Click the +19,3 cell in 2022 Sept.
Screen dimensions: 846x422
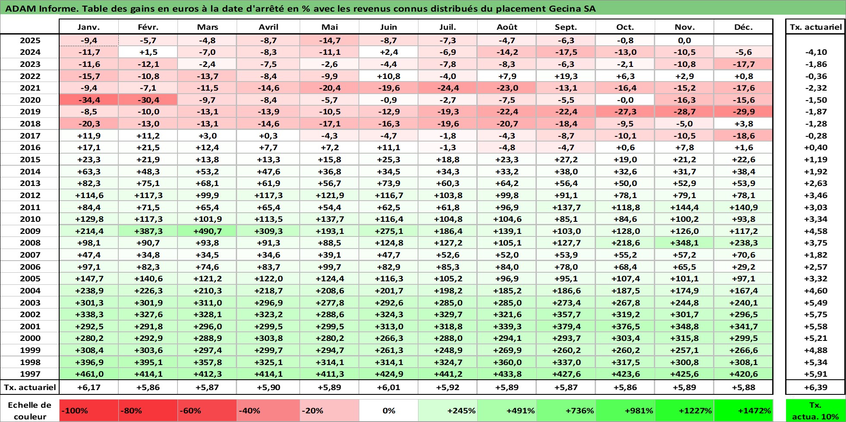click(566, 76)
